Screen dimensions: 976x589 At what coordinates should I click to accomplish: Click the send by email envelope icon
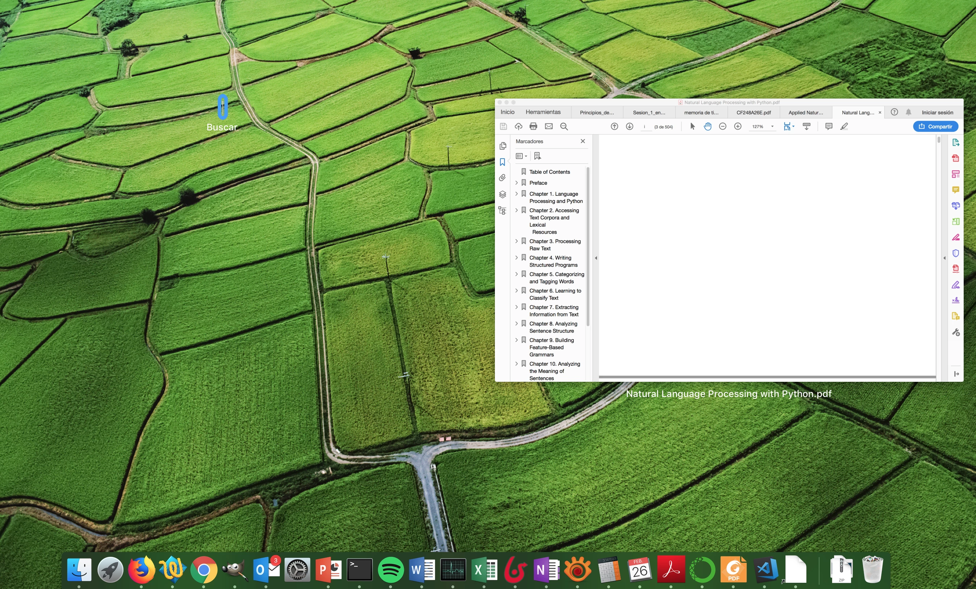click(549, 126)
